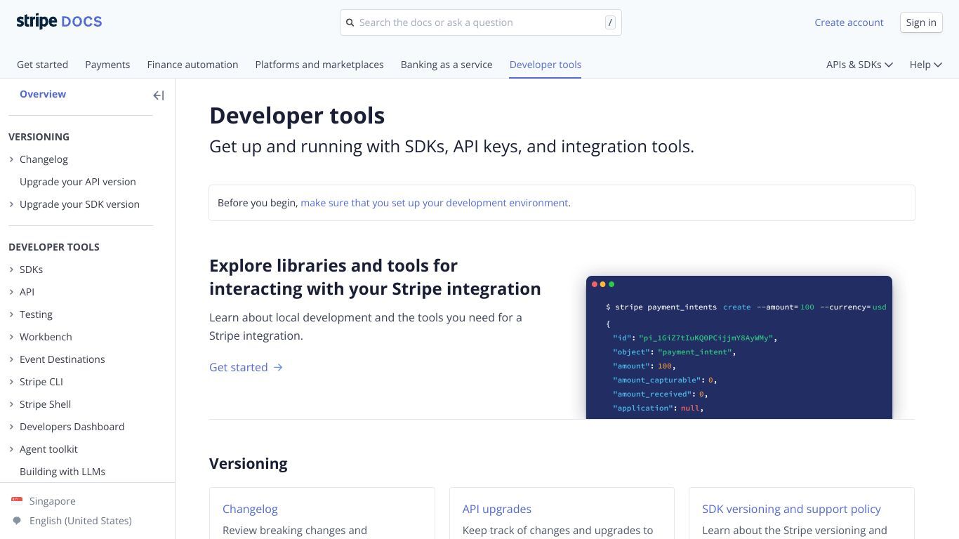Click the terminal code sample

(x=739, y=347)
